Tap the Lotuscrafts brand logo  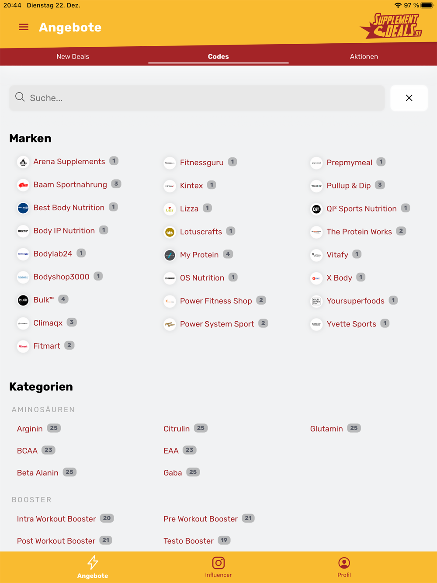(x=170, y=232)
